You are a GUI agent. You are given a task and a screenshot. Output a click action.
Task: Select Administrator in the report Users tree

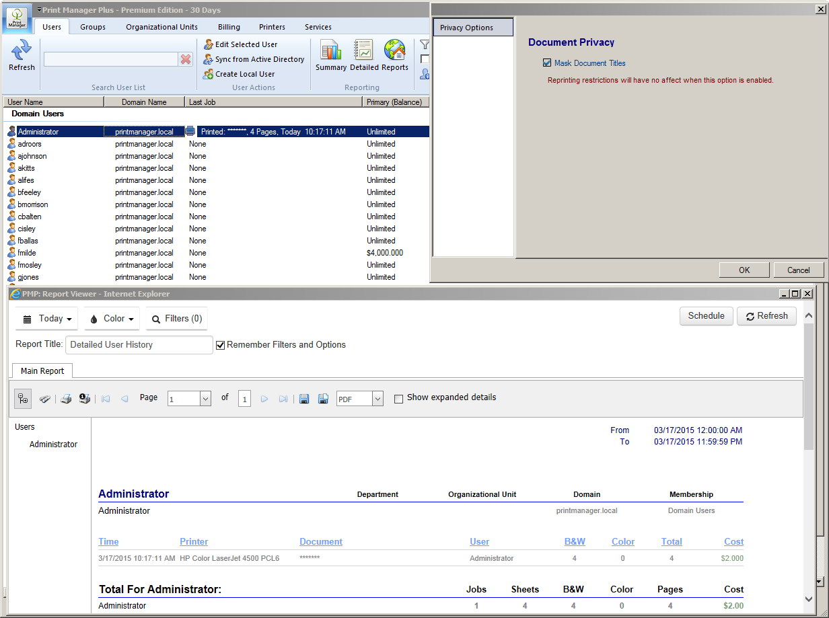pyautogui.click(x=53, y=445)
